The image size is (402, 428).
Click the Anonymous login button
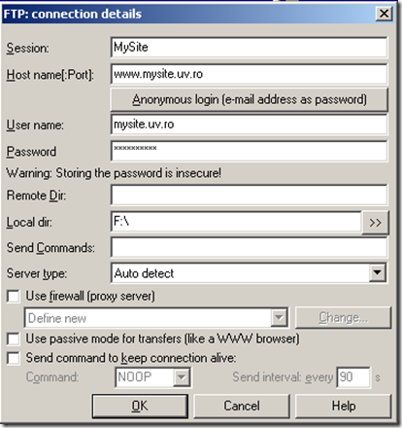coord(249,99)
